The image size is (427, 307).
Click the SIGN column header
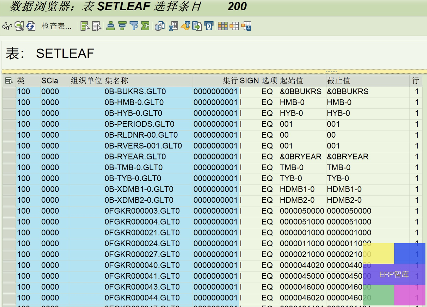pyautogui.click(x=249, y=81)
